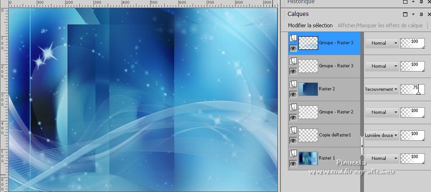Click the Groupe - Raster 2 layer thumbnail

pyautogui.click(x=308, y=112)
